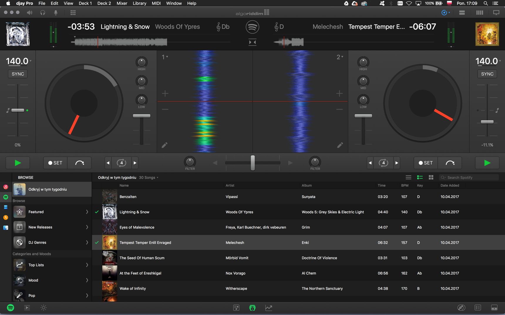
Task: Click the deck 2 waveform edit pencil
Action: pyautogui.click(x=340, y=145)
